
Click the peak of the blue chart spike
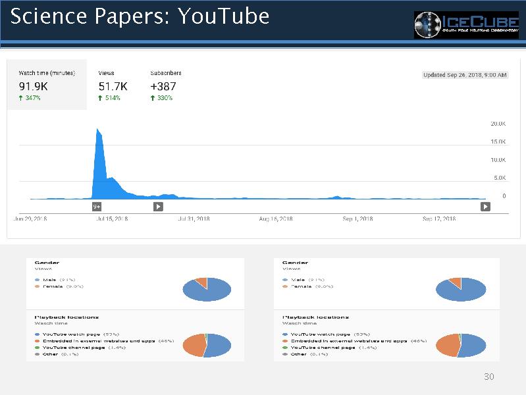tap(98, 129)
